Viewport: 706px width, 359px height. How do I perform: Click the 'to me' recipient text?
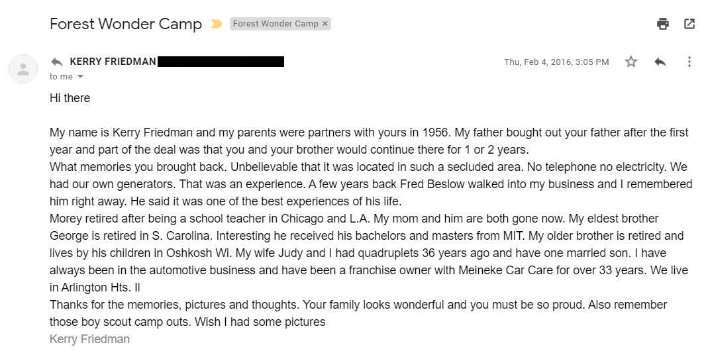pyautogui.click(x=61, y=77)
